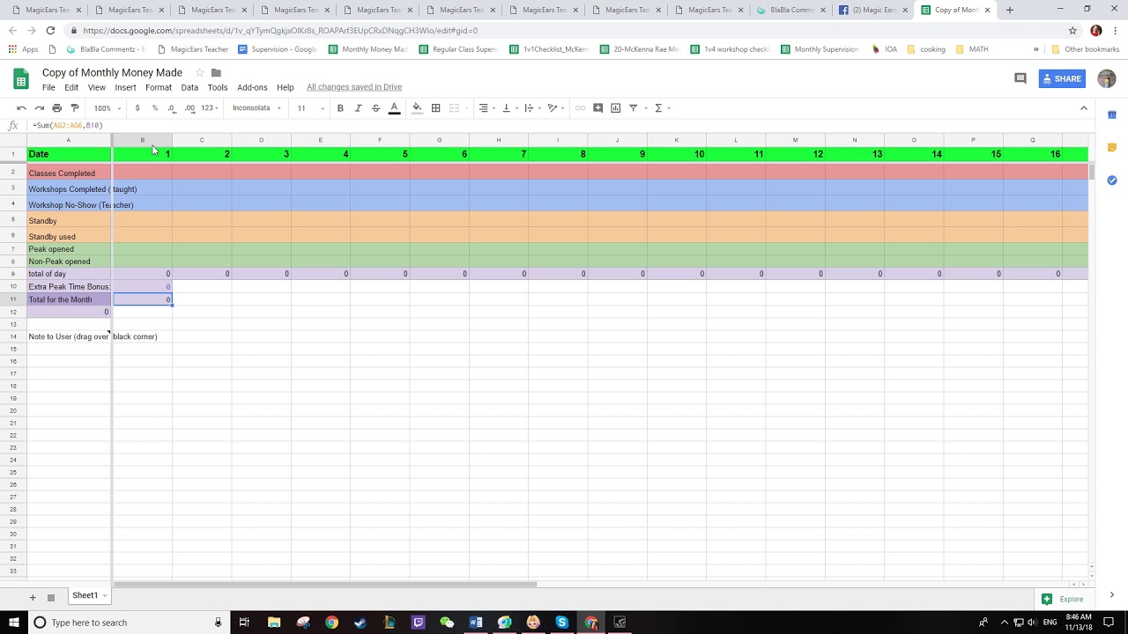Open the Format menu
Viewport: 1128px width, 634px height.
pos(159,88)
